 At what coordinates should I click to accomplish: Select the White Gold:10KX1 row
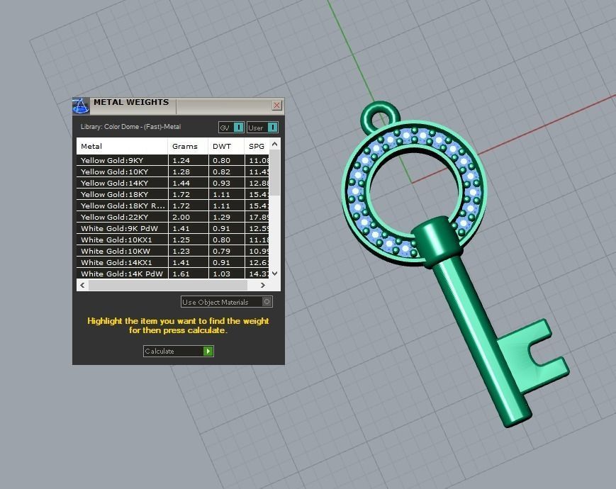pos(173,240)
